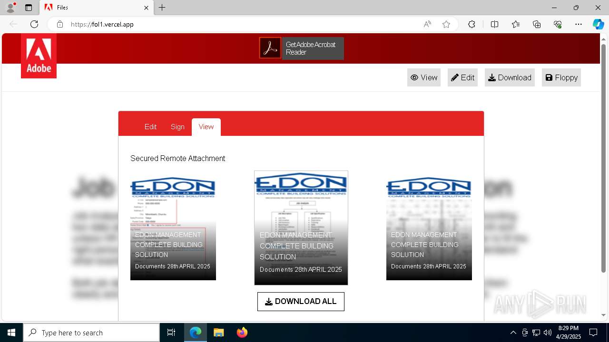The height and width of the screenshot is (342, 609).
Task: Open Task View from the taskbar
Action: click(x=171, y=332)
